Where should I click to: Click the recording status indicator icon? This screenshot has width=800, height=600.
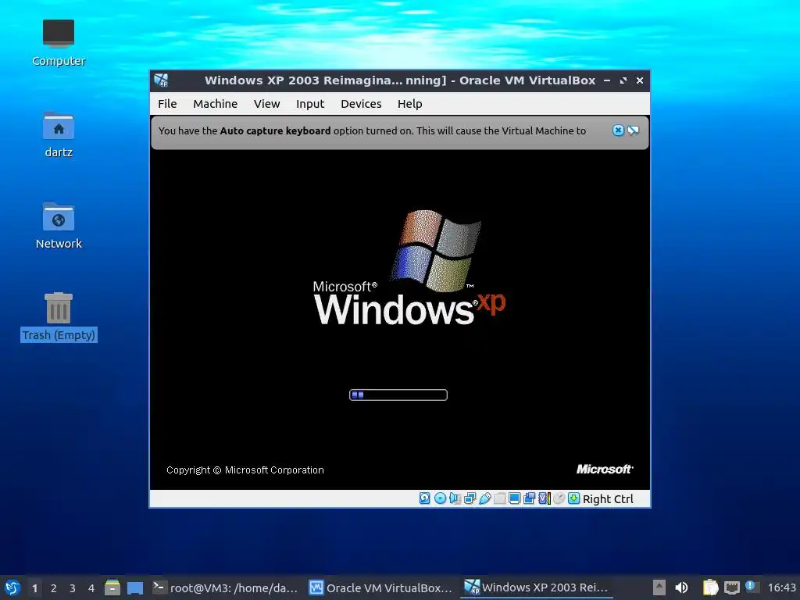click(529, 498)
